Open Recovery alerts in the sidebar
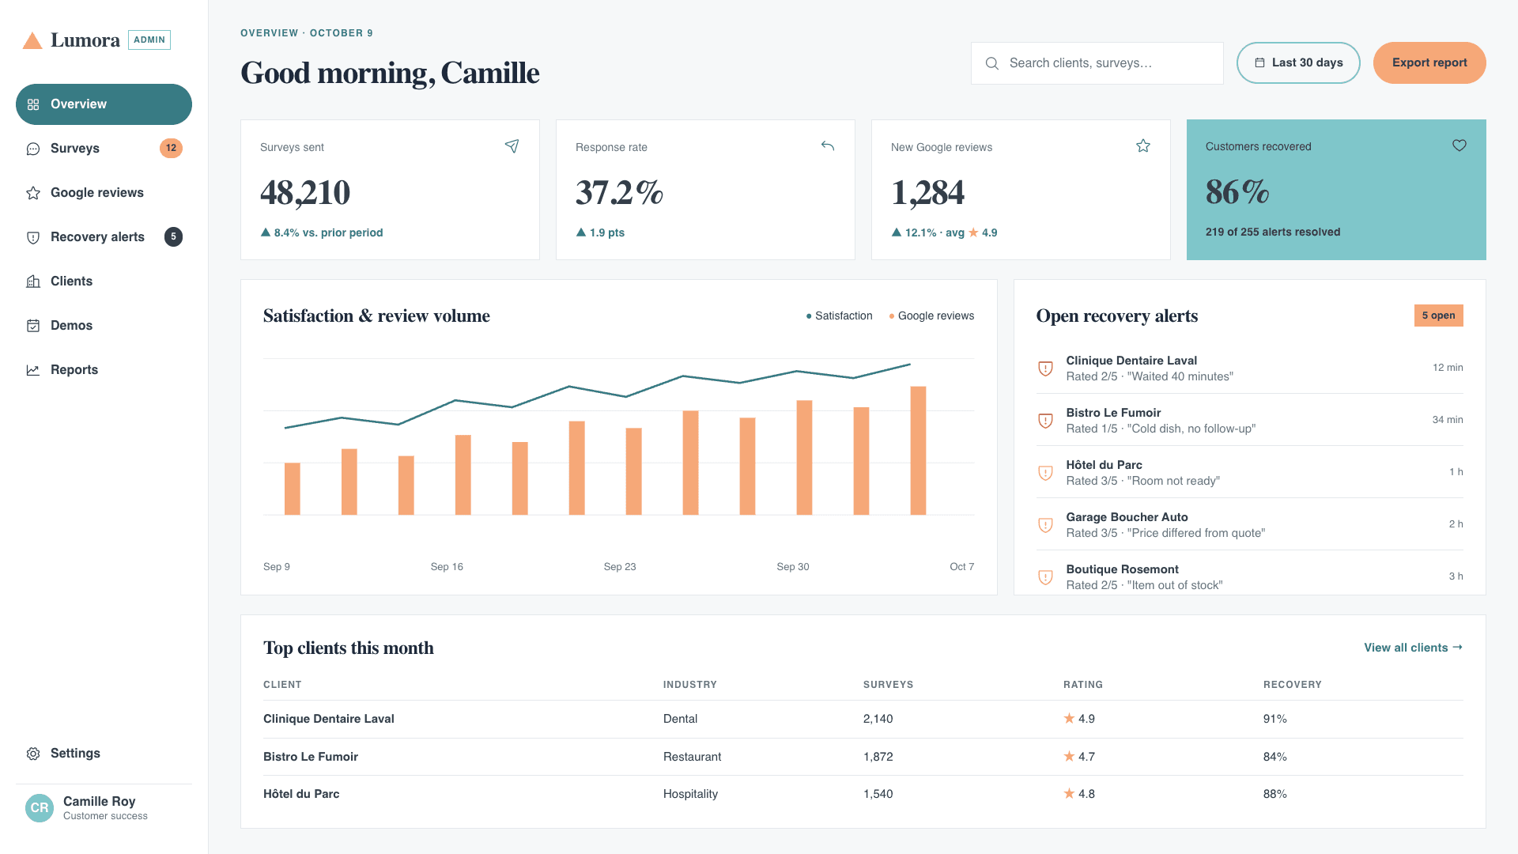1518x854 pixels. pyautogui.click(x=104, y=237)
